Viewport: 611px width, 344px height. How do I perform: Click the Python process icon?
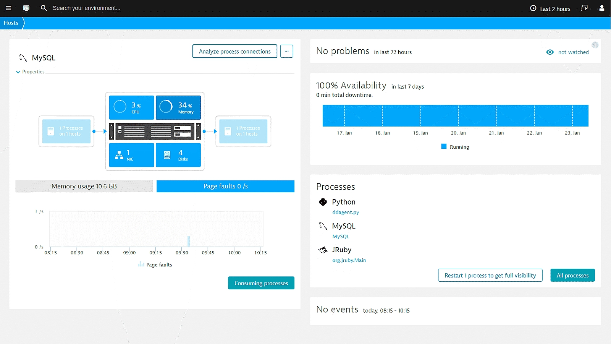(323, 202)
